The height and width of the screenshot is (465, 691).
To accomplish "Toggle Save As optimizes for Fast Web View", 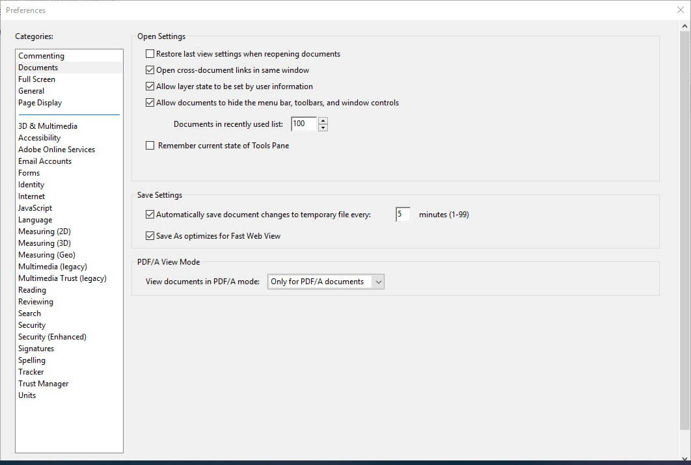I will [150, 236].
